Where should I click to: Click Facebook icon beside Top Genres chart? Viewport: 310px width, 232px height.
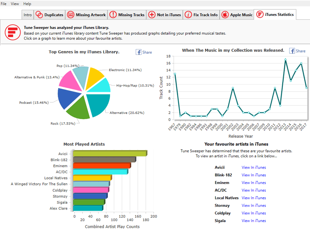point(139,52)
